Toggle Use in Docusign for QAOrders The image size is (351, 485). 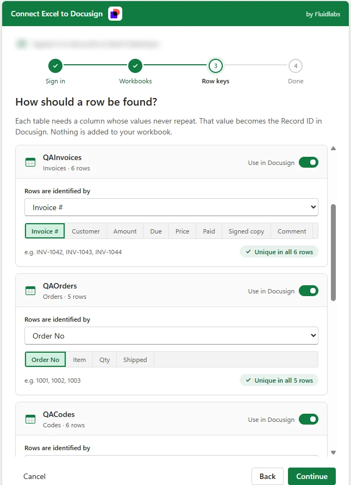[309, 291]
